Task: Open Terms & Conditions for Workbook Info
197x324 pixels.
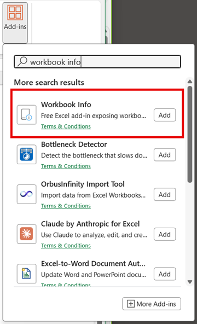Action: point(66,126)
